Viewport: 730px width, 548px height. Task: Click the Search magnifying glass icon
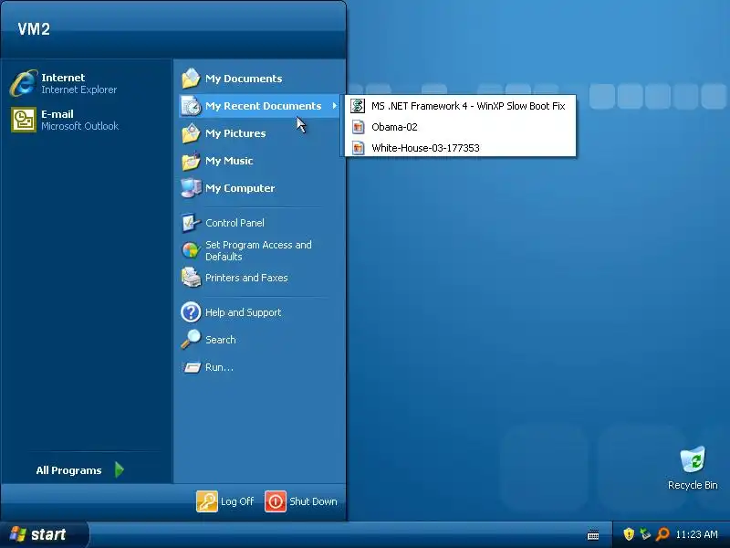tap(191, 340)
